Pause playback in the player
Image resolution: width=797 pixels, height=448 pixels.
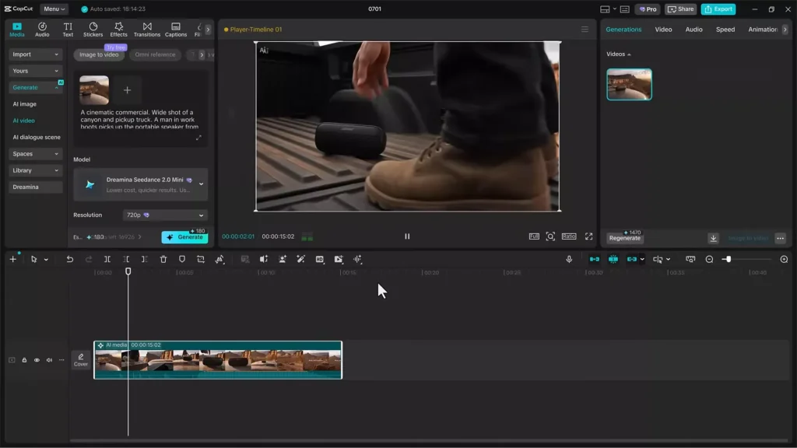tap(407, 236)
